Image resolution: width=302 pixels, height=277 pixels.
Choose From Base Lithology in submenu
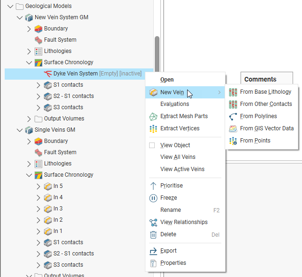[x=265, y=92]
